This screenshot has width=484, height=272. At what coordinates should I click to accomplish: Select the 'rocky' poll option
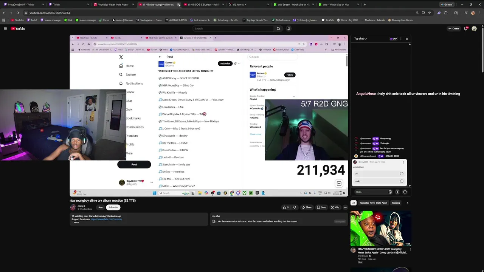point(379,181)
